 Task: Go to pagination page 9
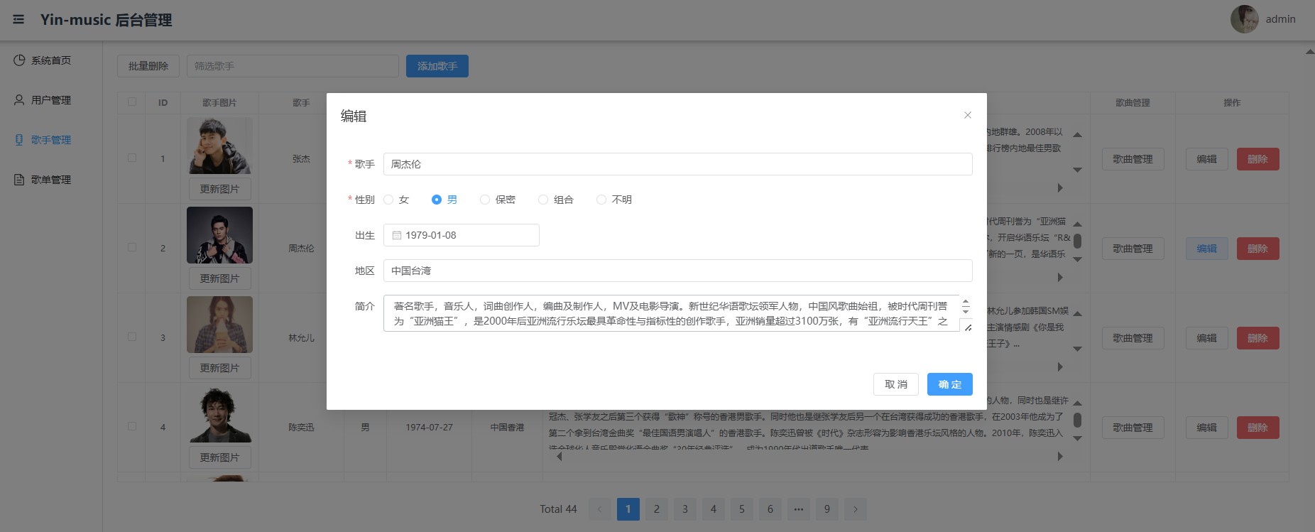point(827,509)
